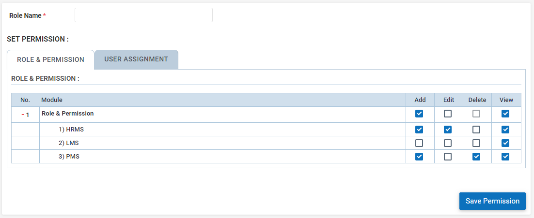This screenshot has height=218, width=534.
Task: Collapse the Role & Permission row
Action: (x=23, y=115)
